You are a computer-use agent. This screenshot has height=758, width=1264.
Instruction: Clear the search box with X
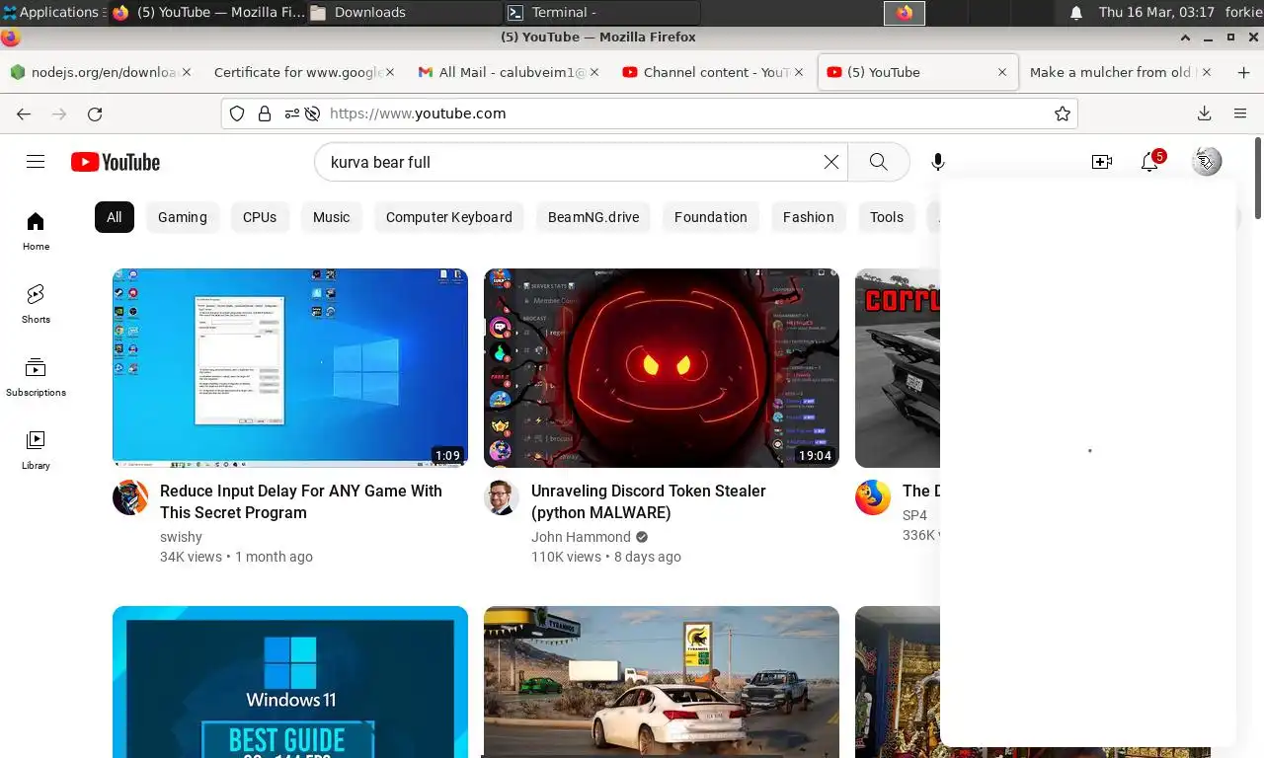coord(831,162)
